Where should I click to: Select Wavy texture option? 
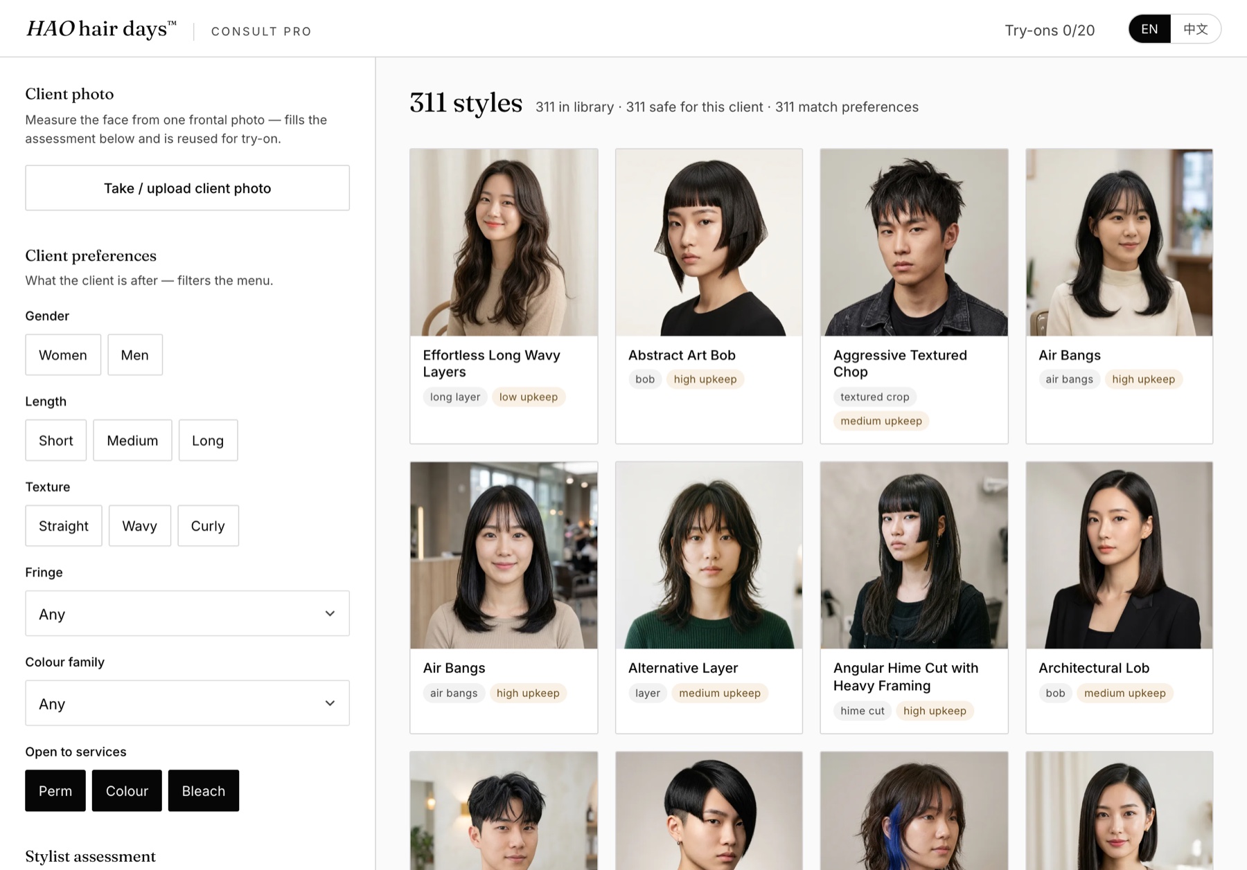click(140, 525)
